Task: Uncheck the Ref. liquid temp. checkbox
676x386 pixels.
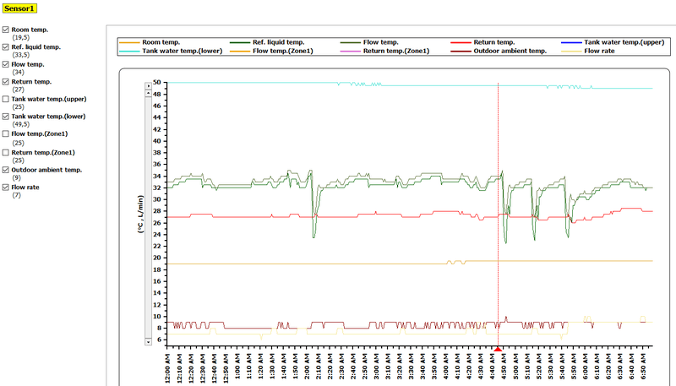Action: [x=6, y=47]
